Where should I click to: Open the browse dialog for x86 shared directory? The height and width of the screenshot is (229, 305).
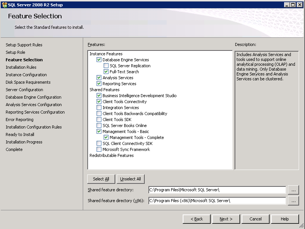coord(293,201)
